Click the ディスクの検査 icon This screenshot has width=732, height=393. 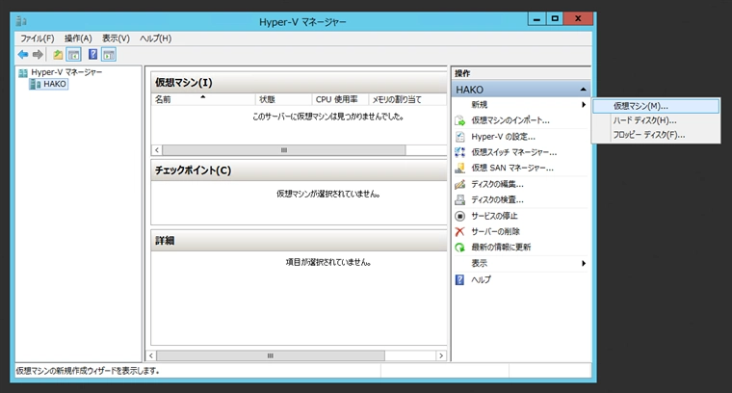click(459, 199)
